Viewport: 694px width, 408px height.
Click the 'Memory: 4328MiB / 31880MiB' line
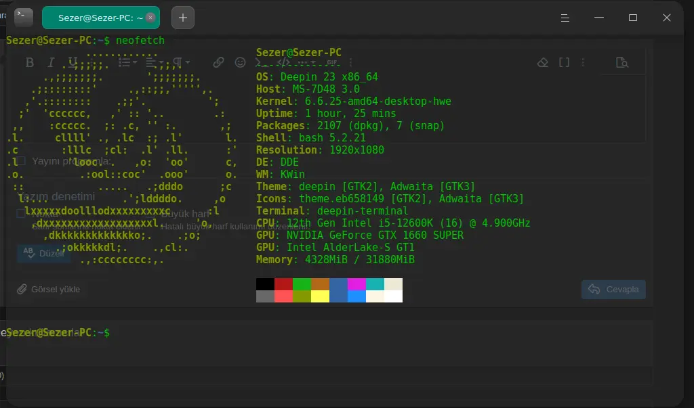point(335,259)
